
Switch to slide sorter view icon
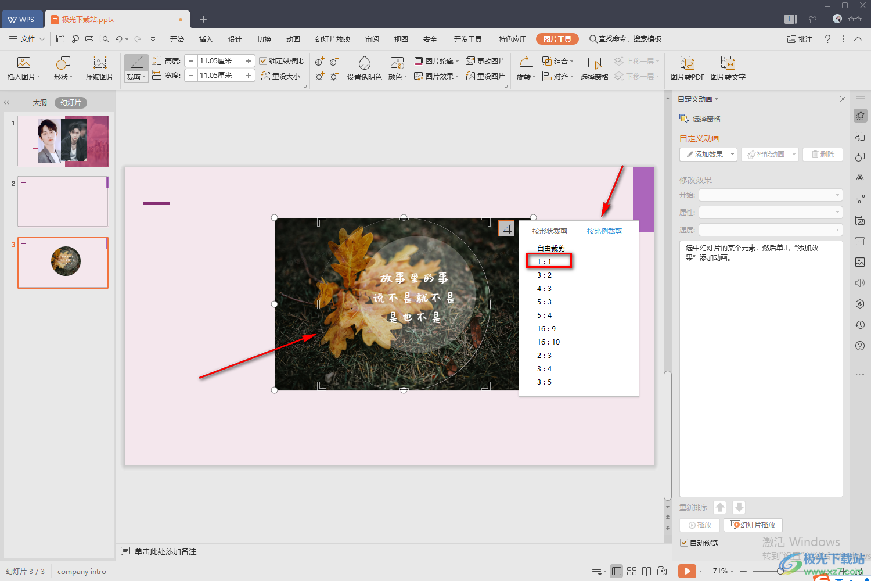coord(632,571)
